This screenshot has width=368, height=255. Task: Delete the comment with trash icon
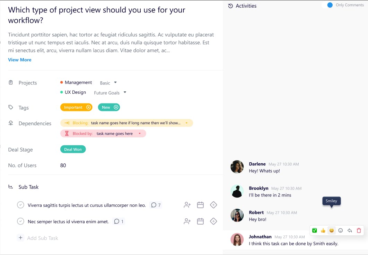[x=359, y=230]
